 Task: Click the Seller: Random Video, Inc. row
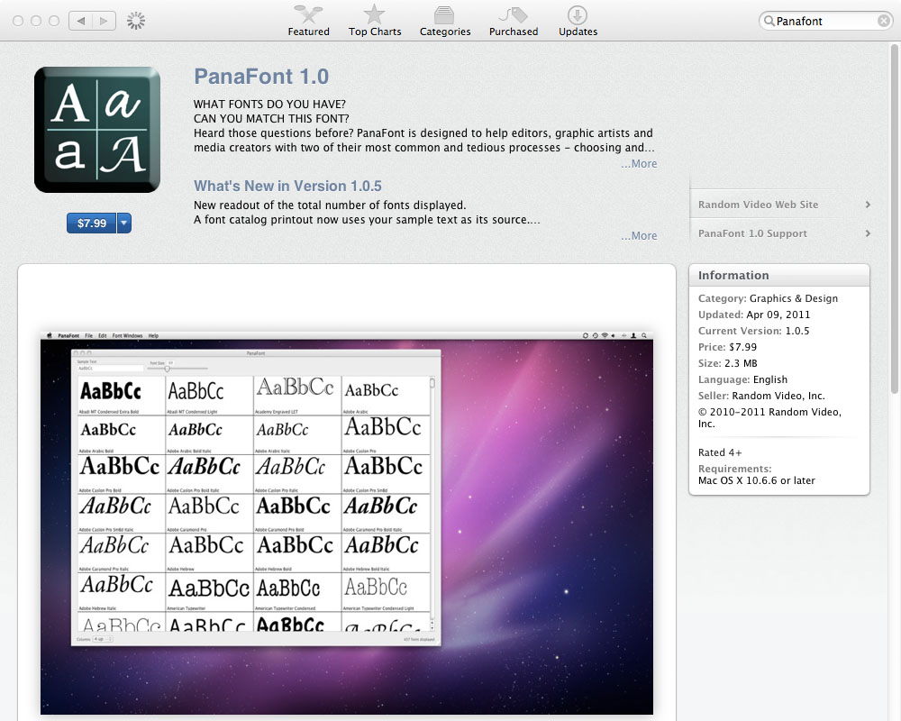pos(761,396)
